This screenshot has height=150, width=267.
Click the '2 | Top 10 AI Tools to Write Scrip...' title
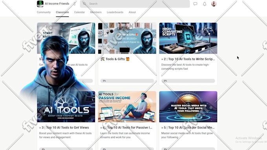pyautogui.click(x=188, y=59)
